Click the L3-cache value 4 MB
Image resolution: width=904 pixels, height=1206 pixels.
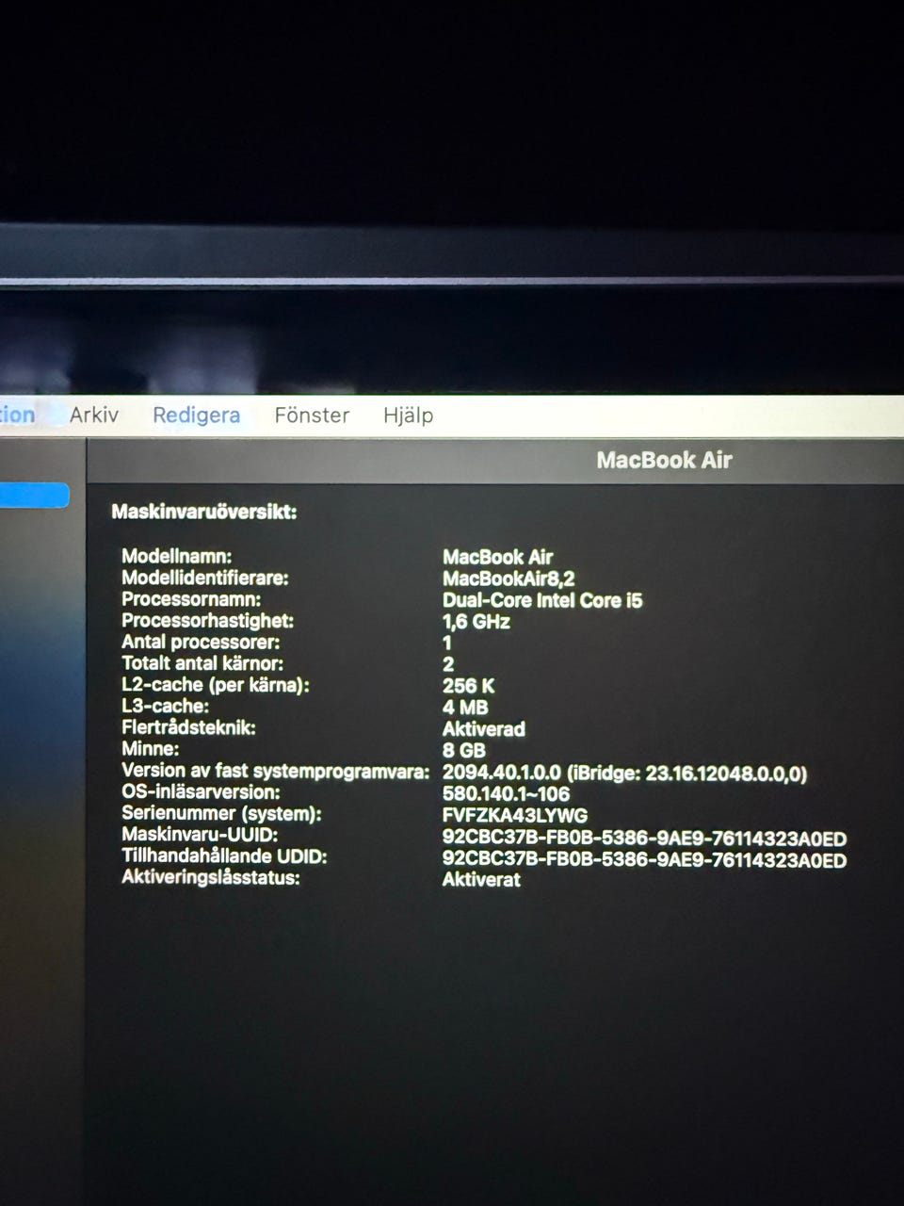pos(465,708)
